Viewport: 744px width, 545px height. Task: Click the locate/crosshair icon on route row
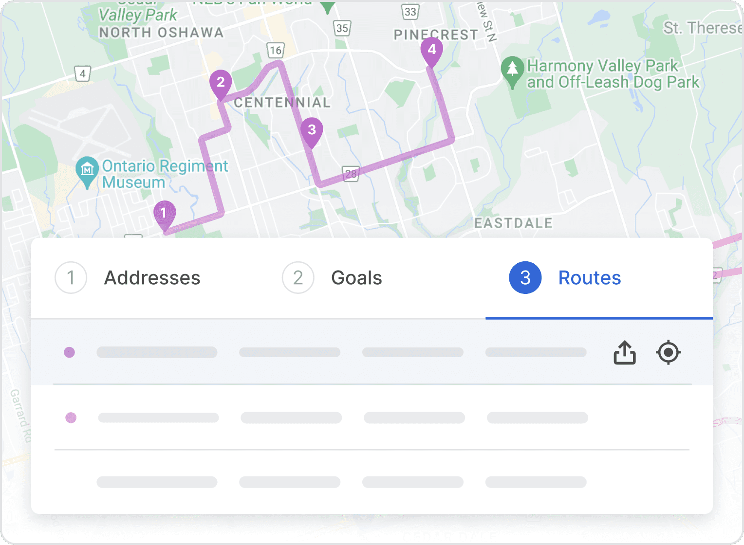(668, 353)
